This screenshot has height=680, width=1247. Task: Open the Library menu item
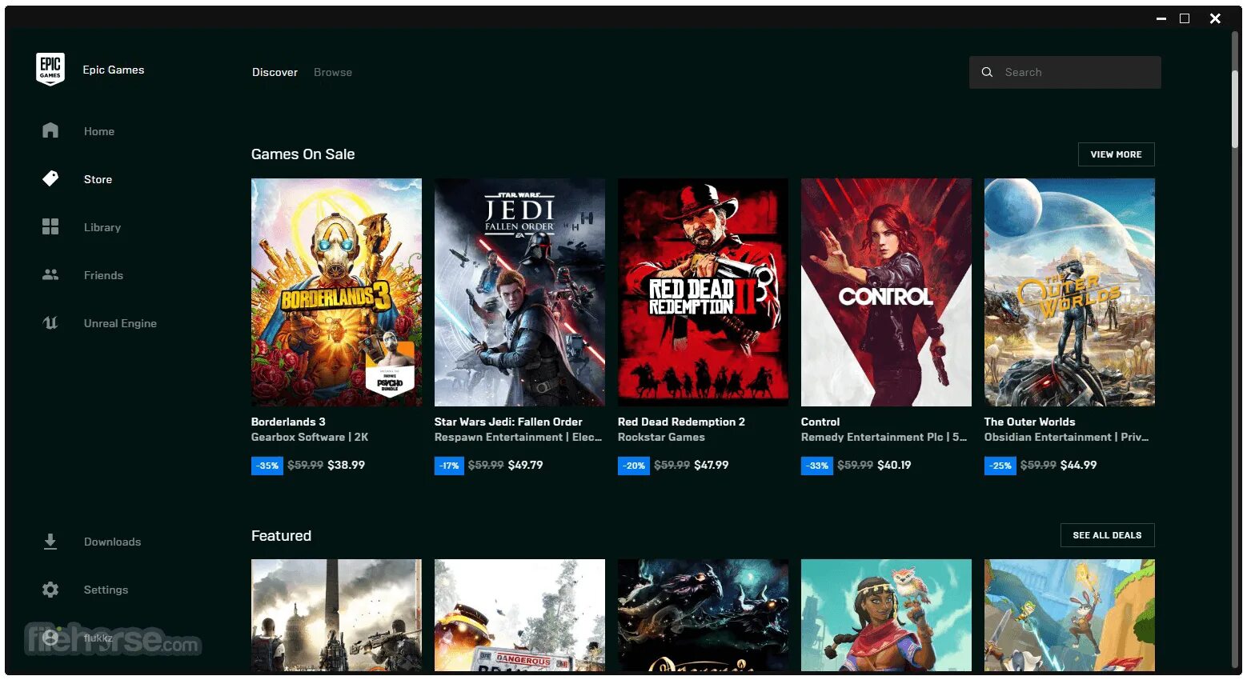coord(102,227)
